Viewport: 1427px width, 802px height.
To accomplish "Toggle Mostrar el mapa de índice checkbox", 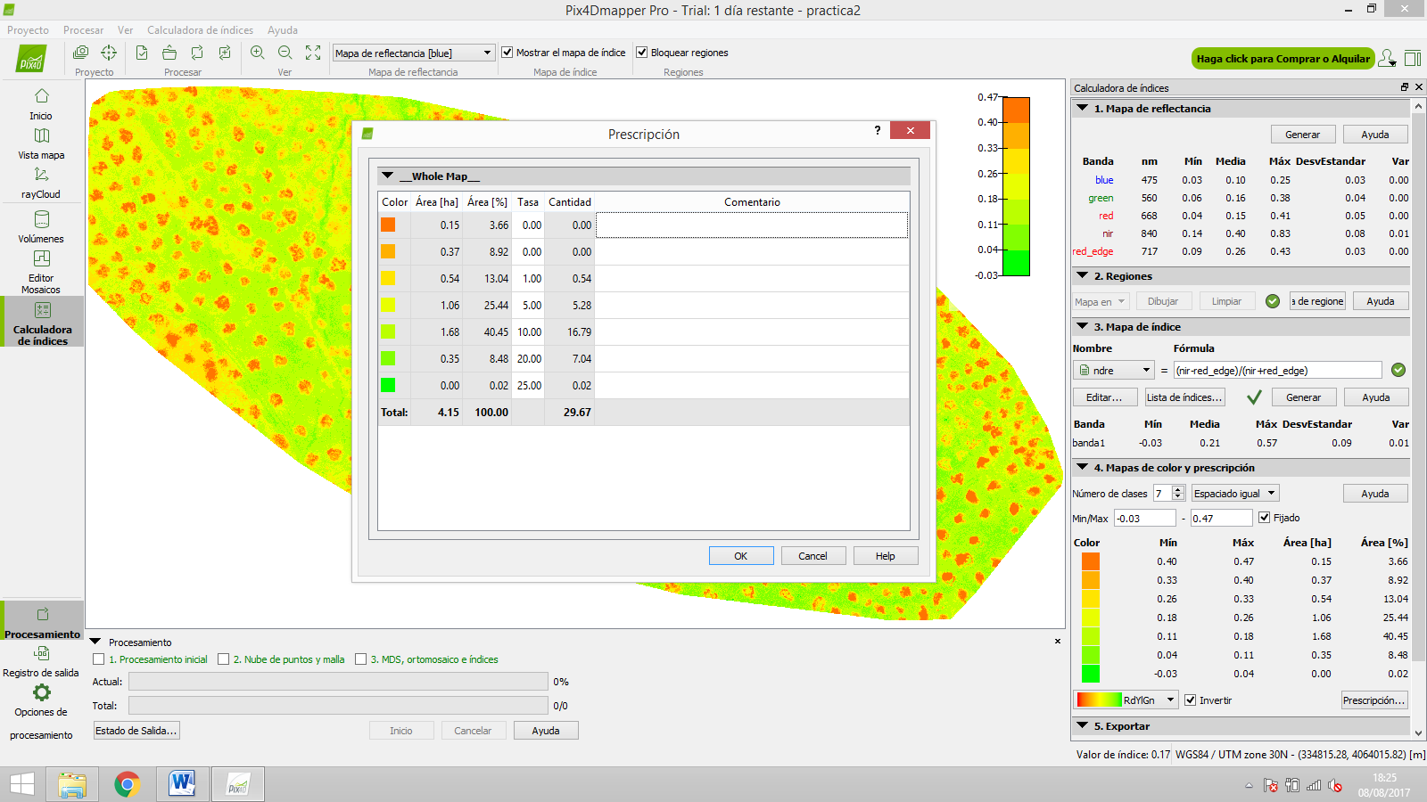I will 507,53.
